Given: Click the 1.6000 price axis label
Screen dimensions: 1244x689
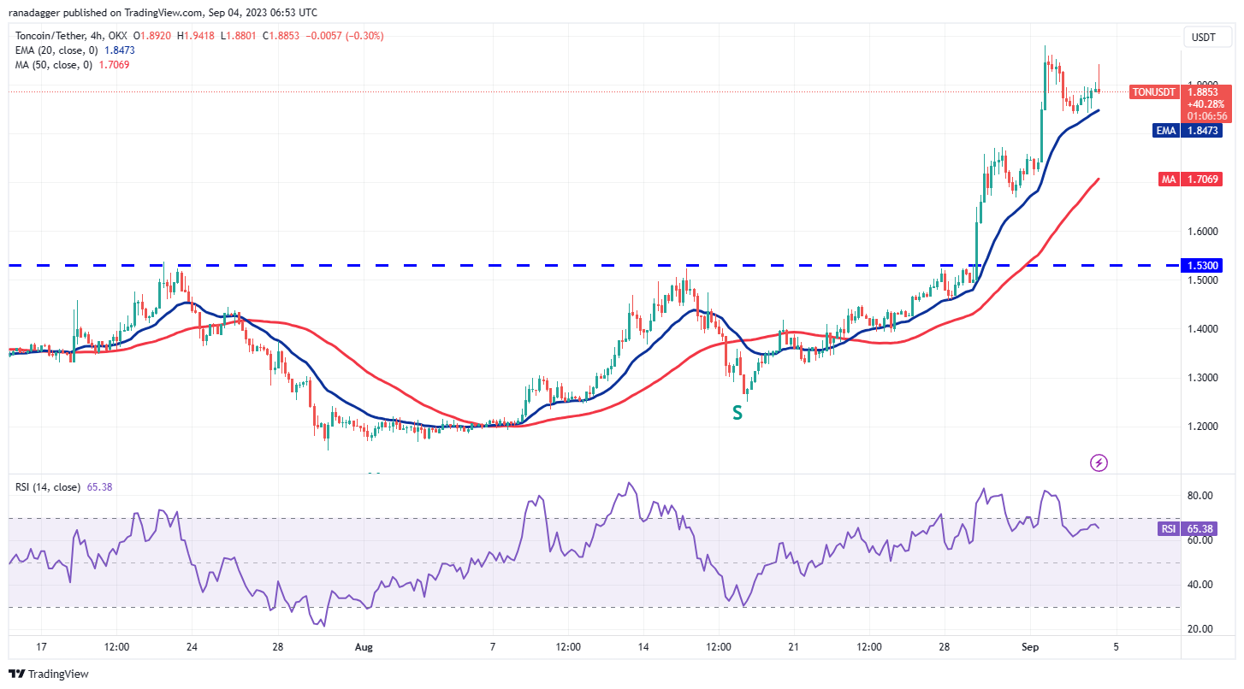Looking at the screenshot, I should (1203, 231).
